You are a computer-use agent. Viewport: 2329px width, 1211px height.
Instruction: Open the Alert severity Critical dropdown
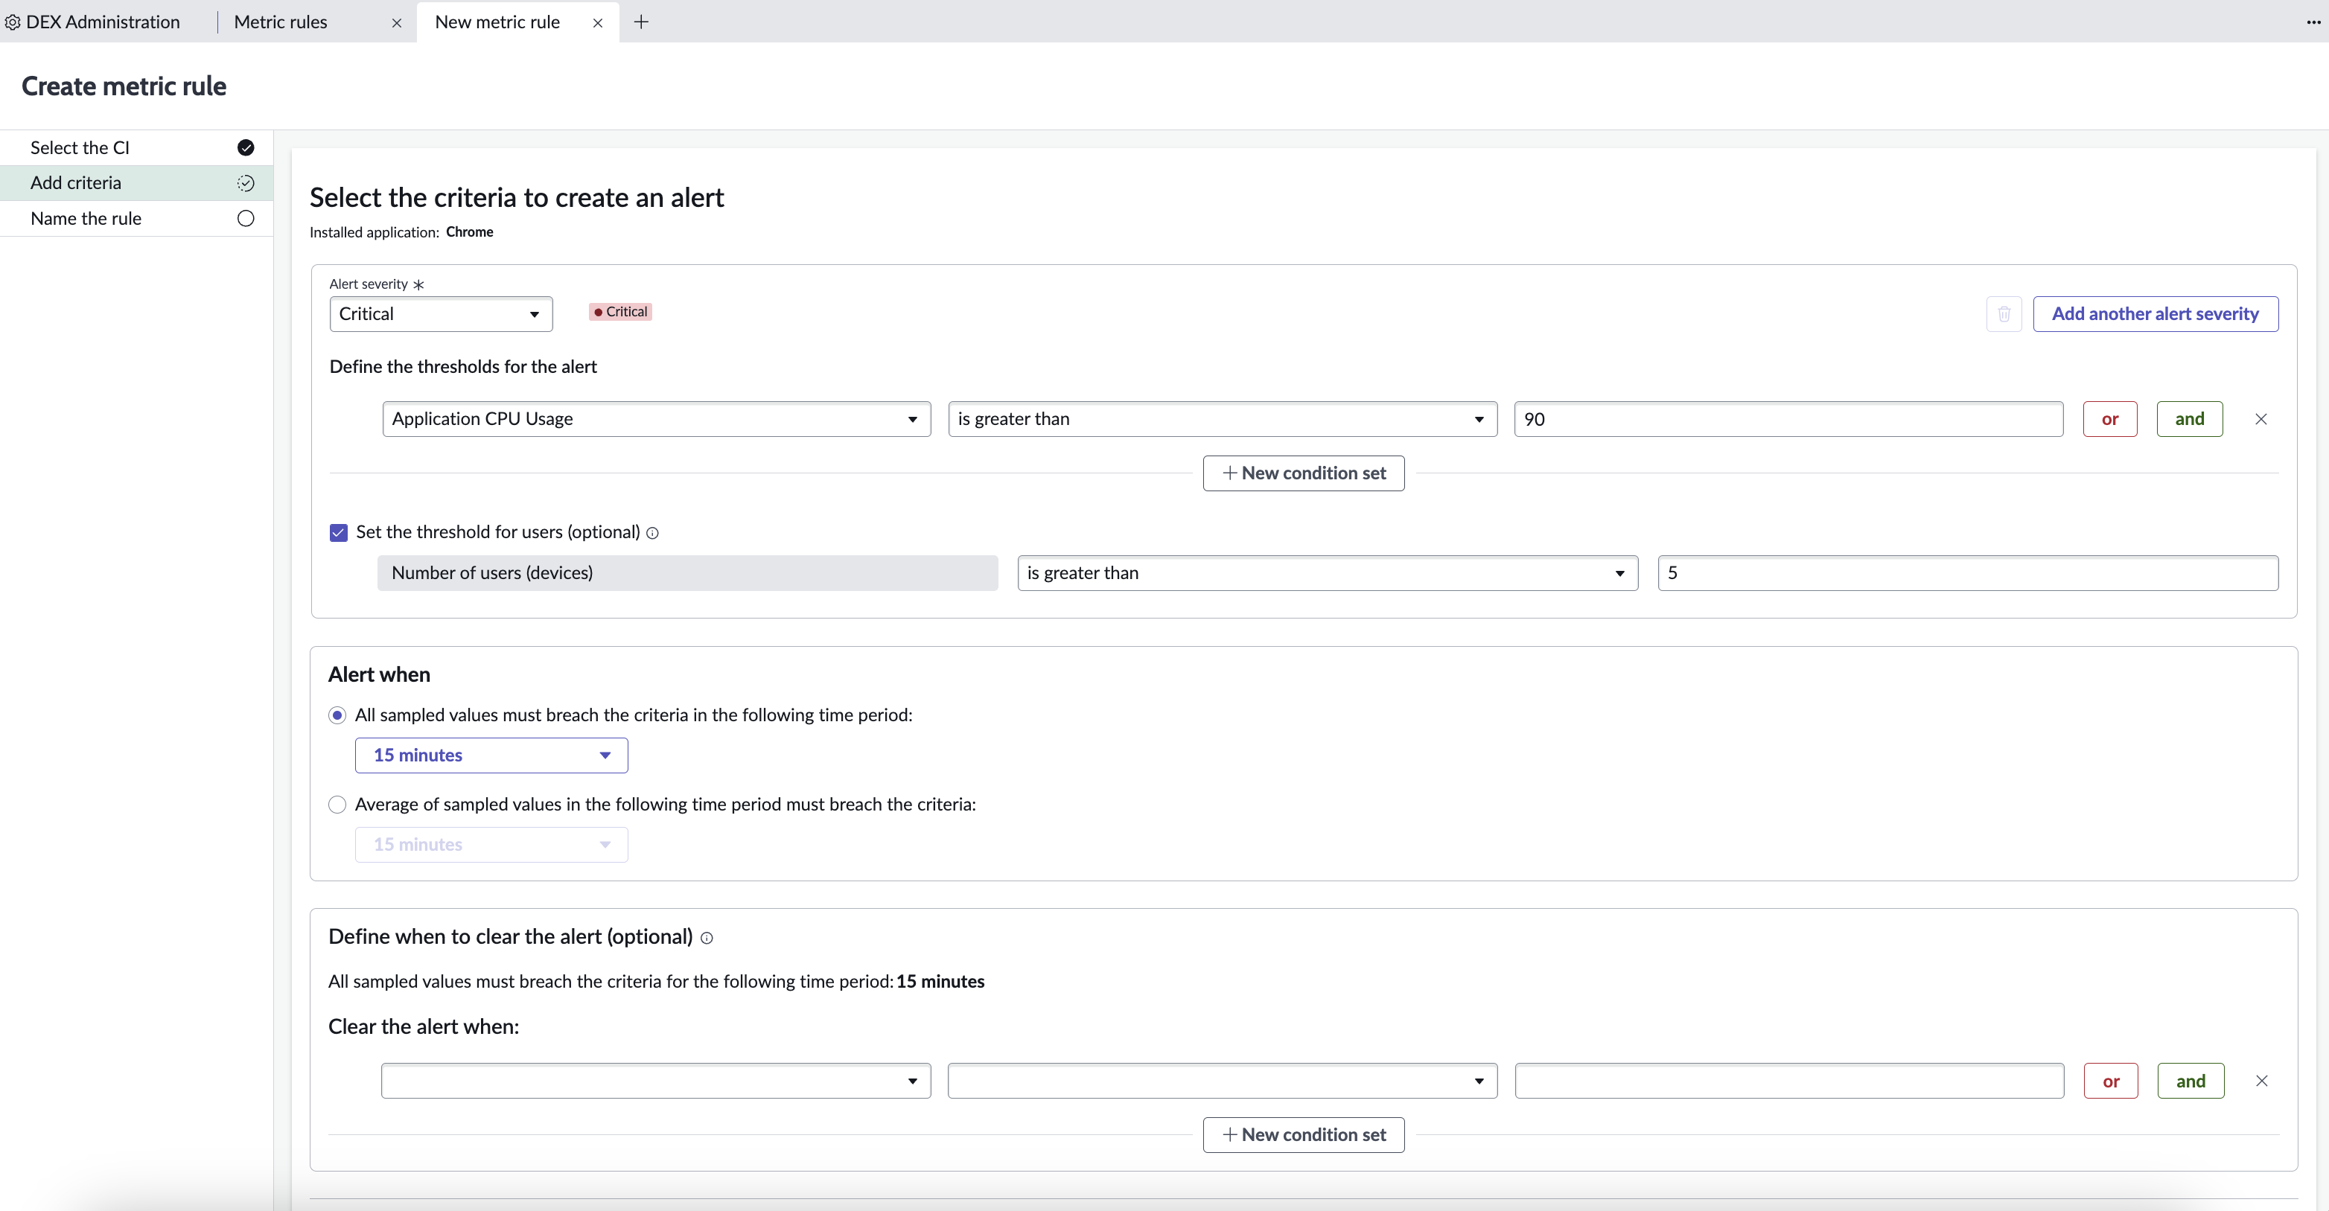tap(440, 315)
